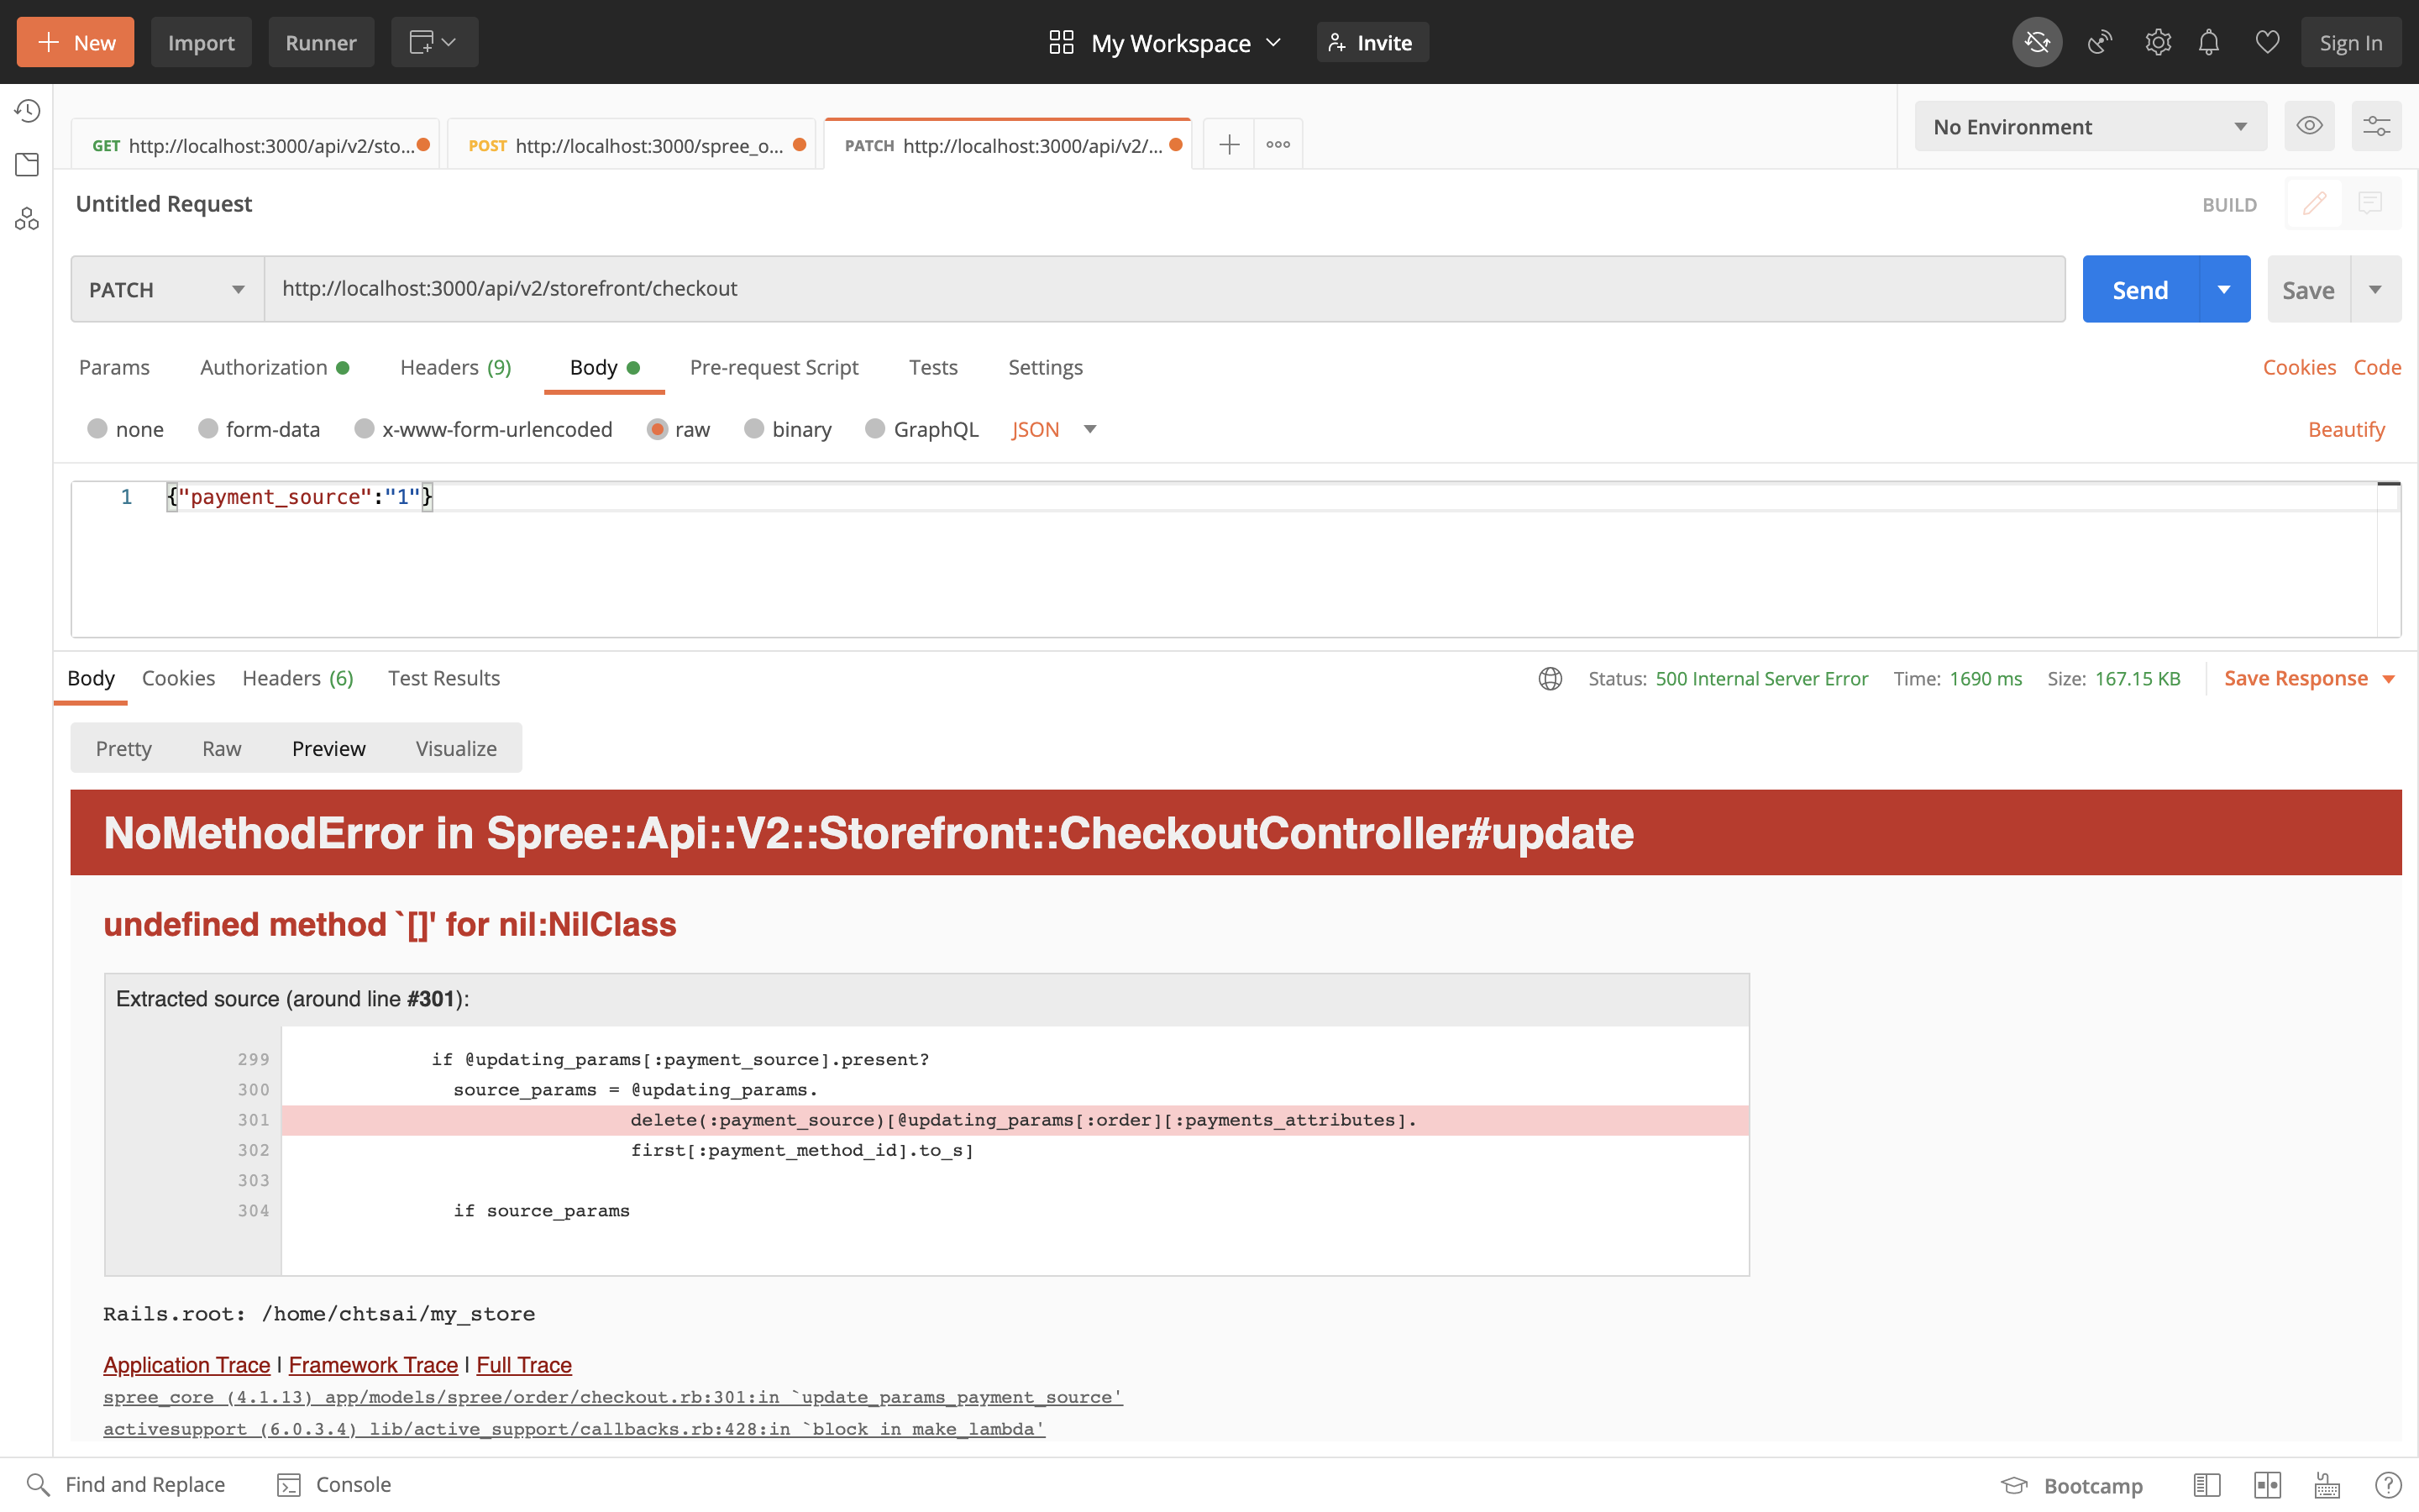Open the Application Trace link
This screenshot has height=1512, width=2419.
pyautogui.click(x=186, y=1364)
